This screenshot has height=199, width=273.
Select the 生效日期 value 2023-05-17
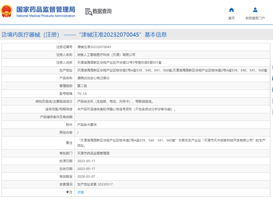point(86,169)
